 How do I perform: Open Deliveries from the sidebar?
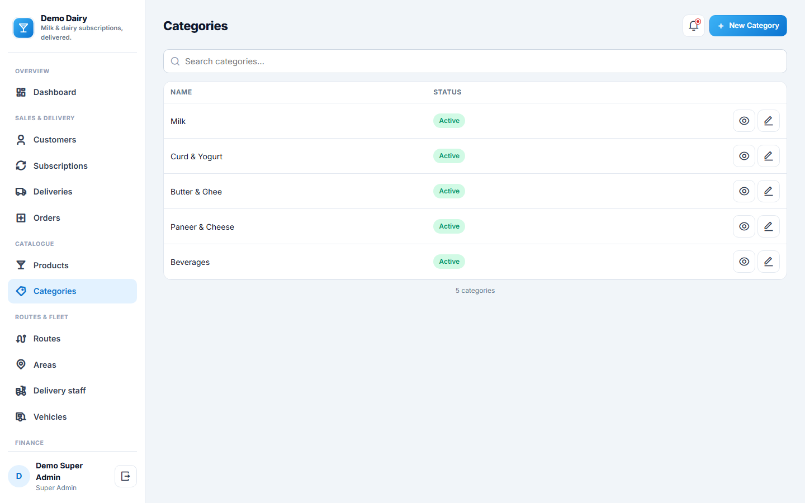click(x=72, y=192)
